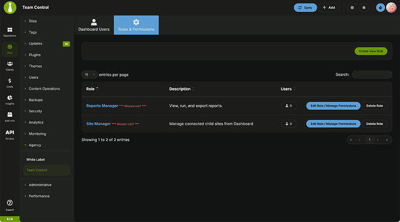Click the blue droplet icon in header
The width and height of the screenshot is (400, 222).
click(x=380, y=8)
